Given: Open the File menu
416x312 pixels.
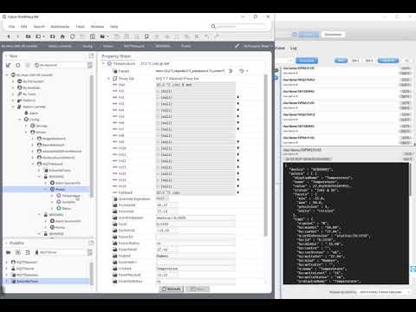Looking at the screenshot, I should [x=11, y=26].
